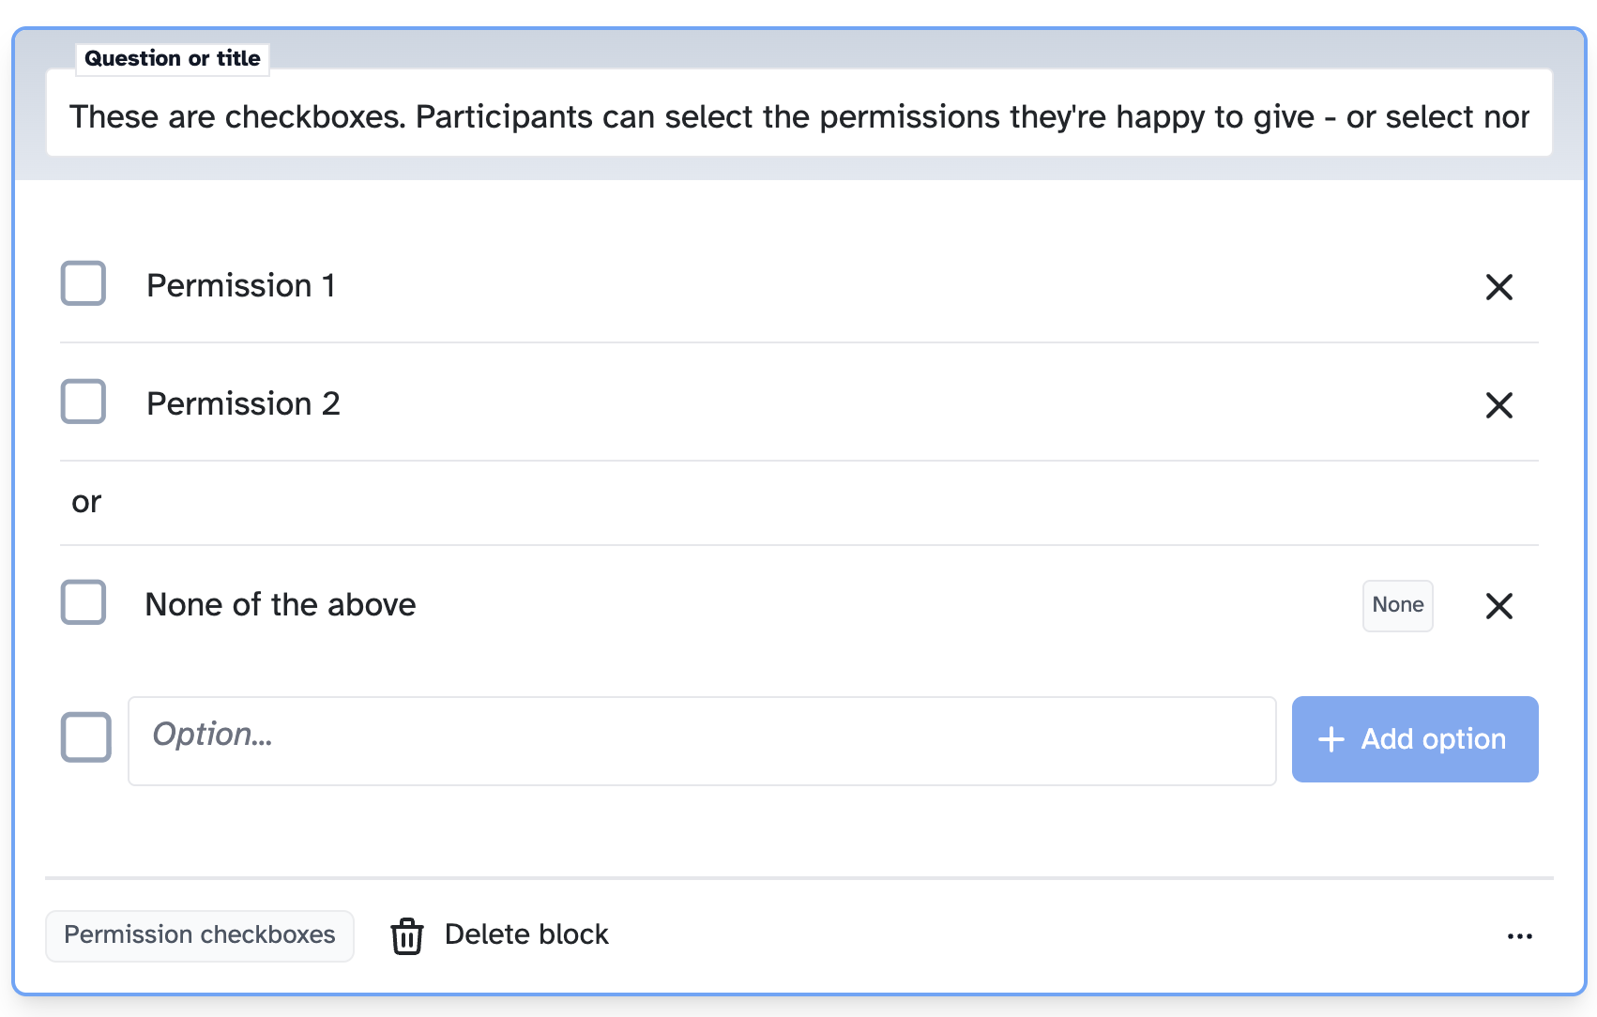This screenshot has width=1597, height=1017.
Task: Delete the None of the above option with X
Action: click(1498, 606)
